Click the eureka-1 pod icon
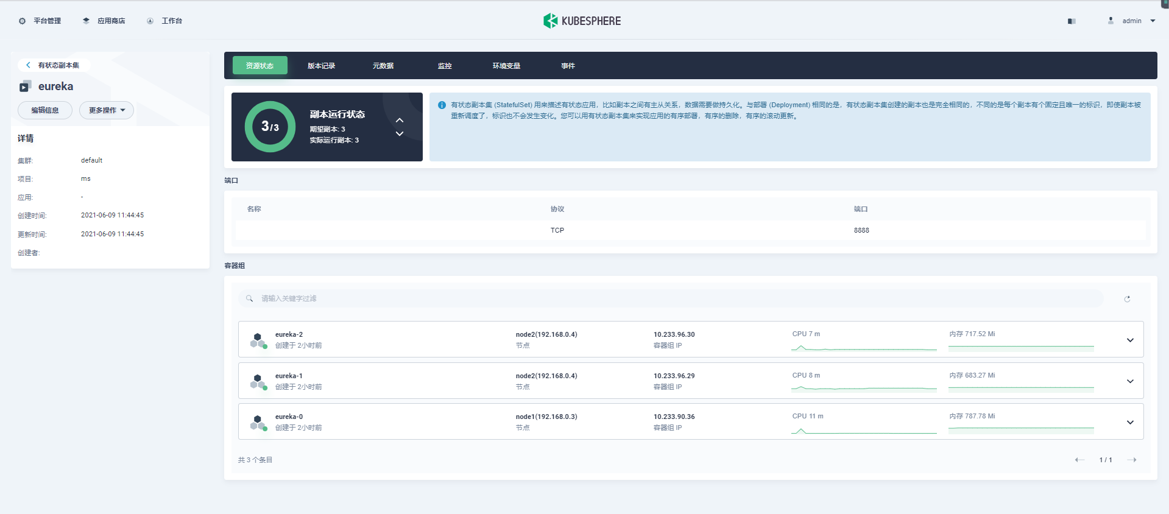Viewport: 1169px width, 514px height. [259, 381]
